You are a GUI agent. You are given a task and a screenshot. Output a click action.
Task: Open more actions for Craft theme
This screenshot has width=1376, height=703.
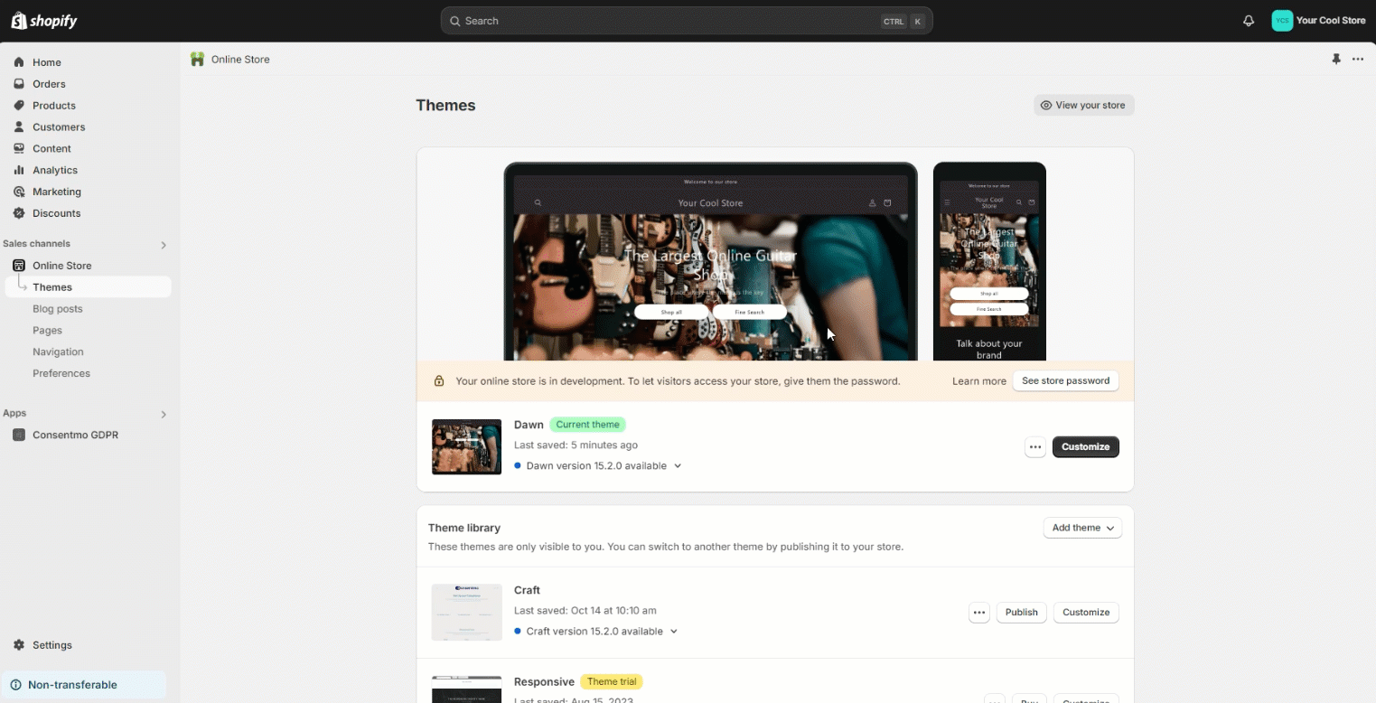(978, 612)
